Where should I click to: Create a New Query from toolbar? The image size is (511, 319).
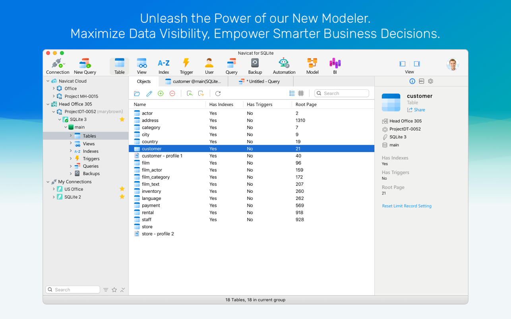click(85, 66)
